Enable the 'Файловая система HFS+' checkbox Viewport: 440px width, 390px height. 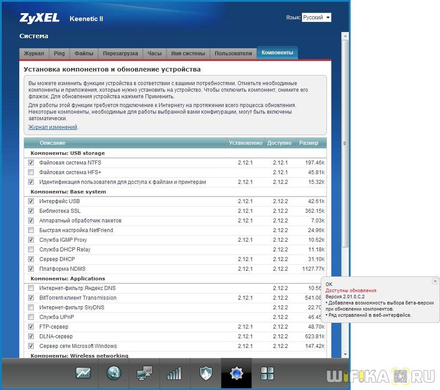point(31,172)
